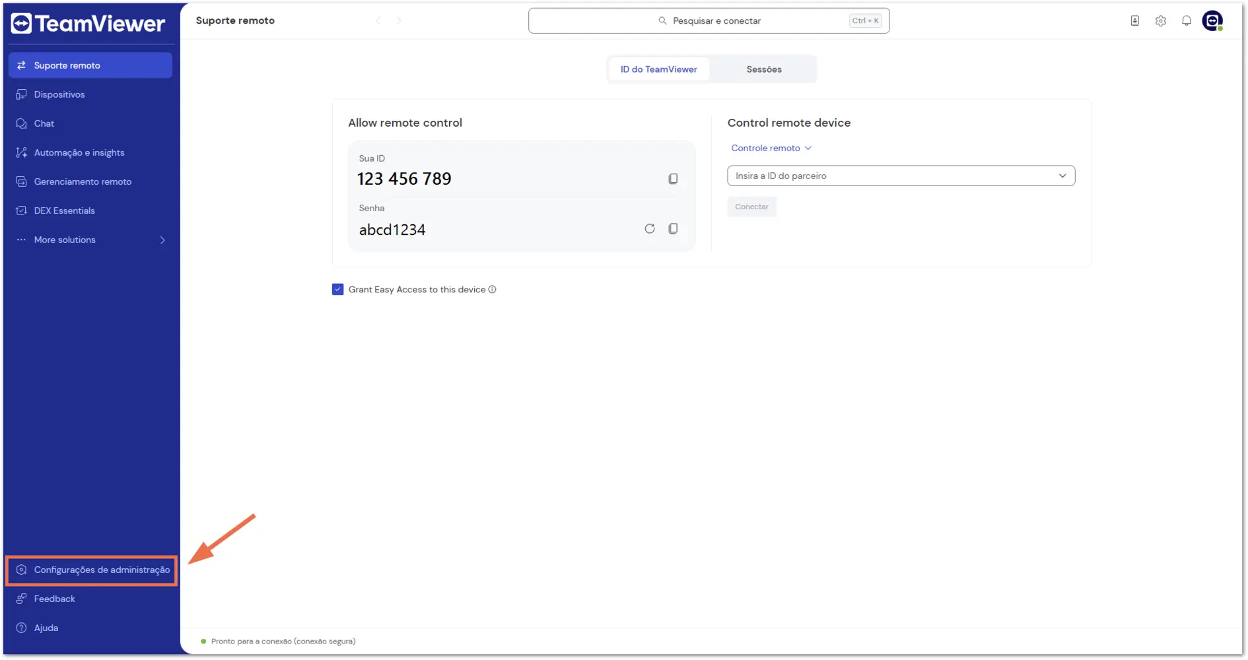Select the password text abcd1234
The width and height of the screenshot is (1248, 660).
(x=392, y=230)
